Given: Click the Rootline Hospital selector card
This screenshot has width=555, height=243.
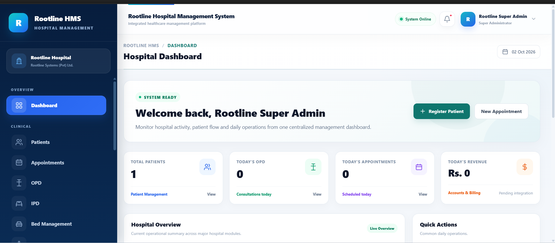Looking at the screenshot, I should 58,61.
